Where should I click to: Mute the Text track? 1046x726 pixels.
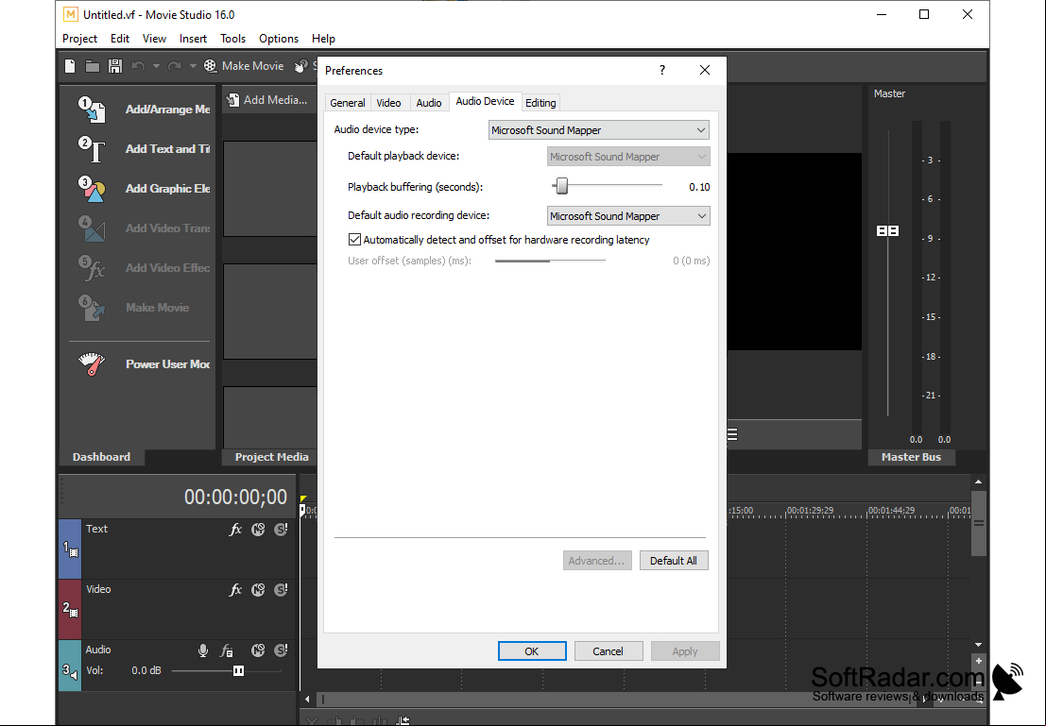tap(258, 530)
